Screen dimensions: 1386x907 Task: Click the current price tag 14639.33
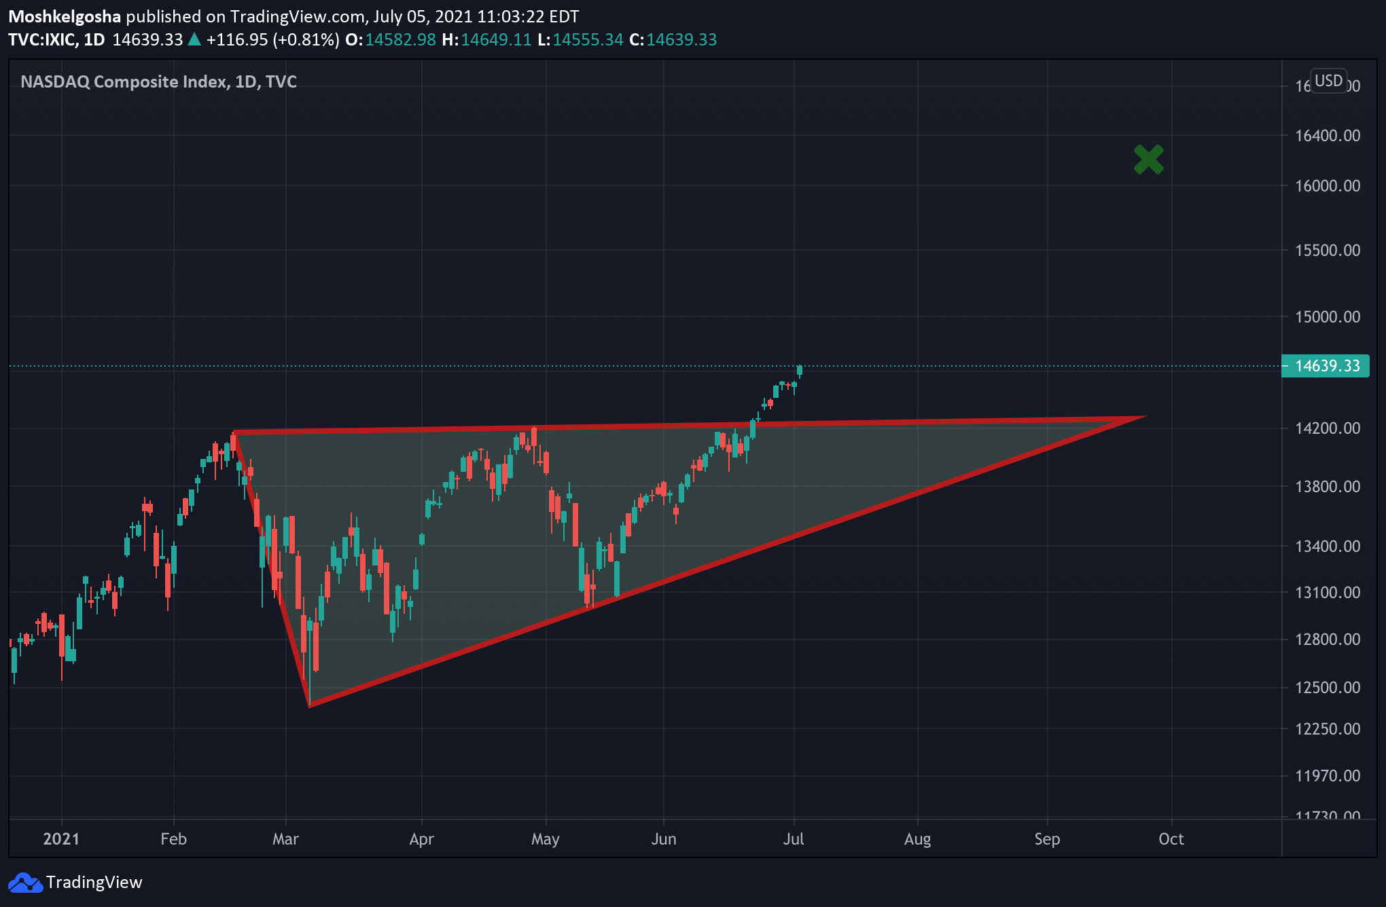(x=1326, y=366)
